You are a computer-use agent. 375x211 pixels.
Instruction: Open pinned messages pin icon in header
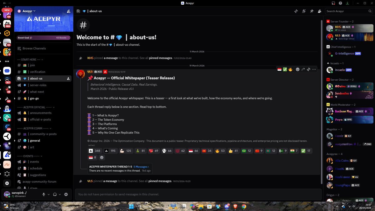312,11
